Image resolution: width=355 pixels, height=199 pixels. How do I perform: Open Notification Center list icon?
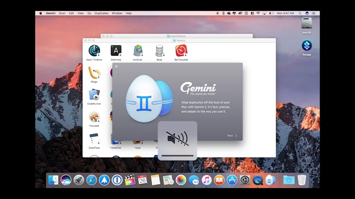pyautogui.click(x=314, y=13)
